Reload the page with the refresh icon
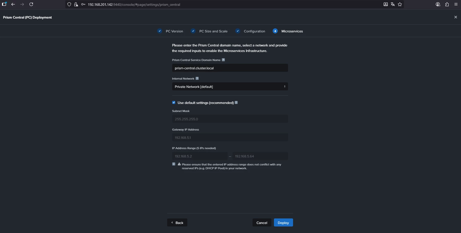This screenshot has width=461, height=233. click(31, 4)
